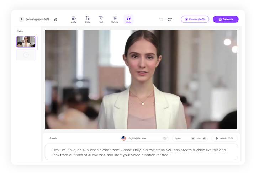Undo the last action
The height and width of the screenshot is (182, 254).
[161, 19]
